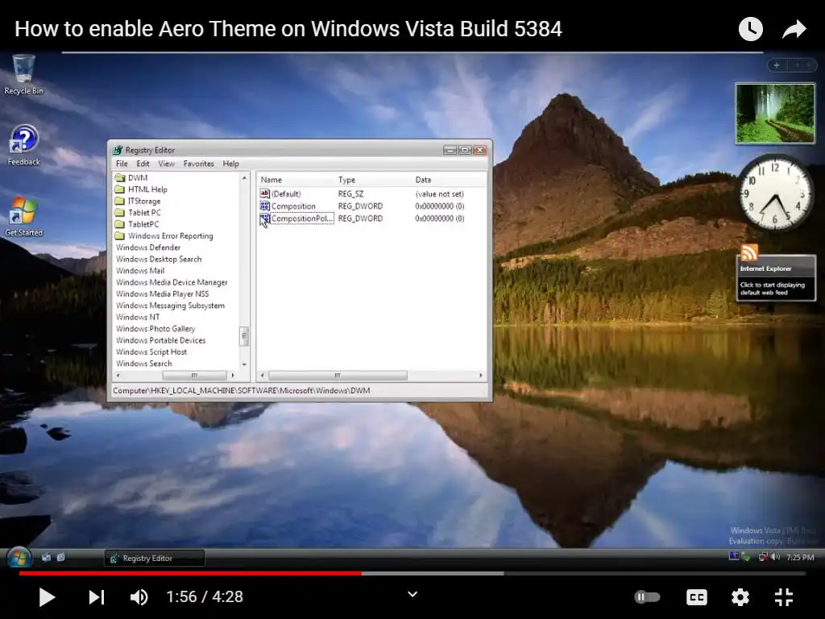Viewport: 825px width, 619px height.
Task: Click the RSS feed gadget icon
Action: pyautogui.click(x=749, y=252)
